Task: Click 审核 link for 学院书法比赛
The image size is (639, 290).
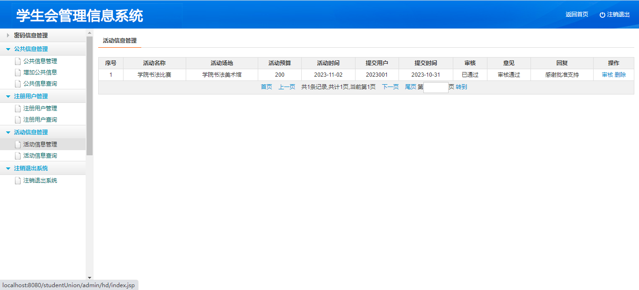Action: coord(607,75)
